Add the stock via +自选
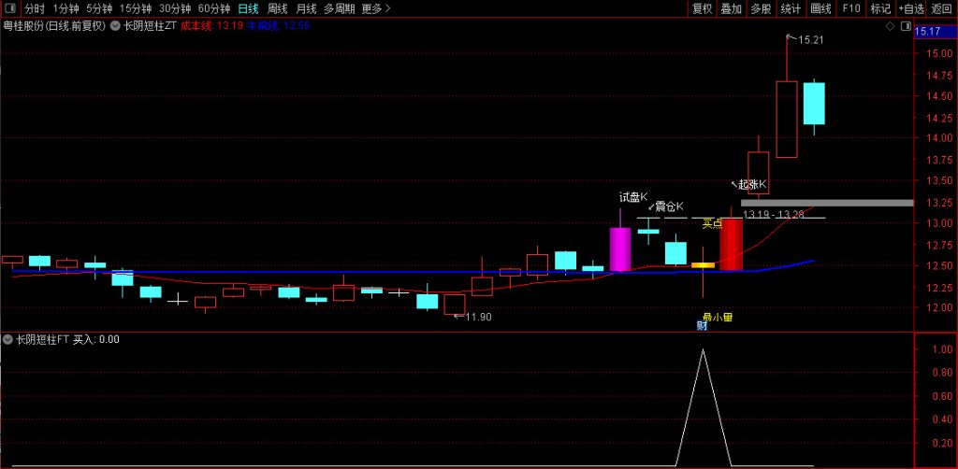The width and height of the screenshot is (958, 469). [x=910, y=8]
